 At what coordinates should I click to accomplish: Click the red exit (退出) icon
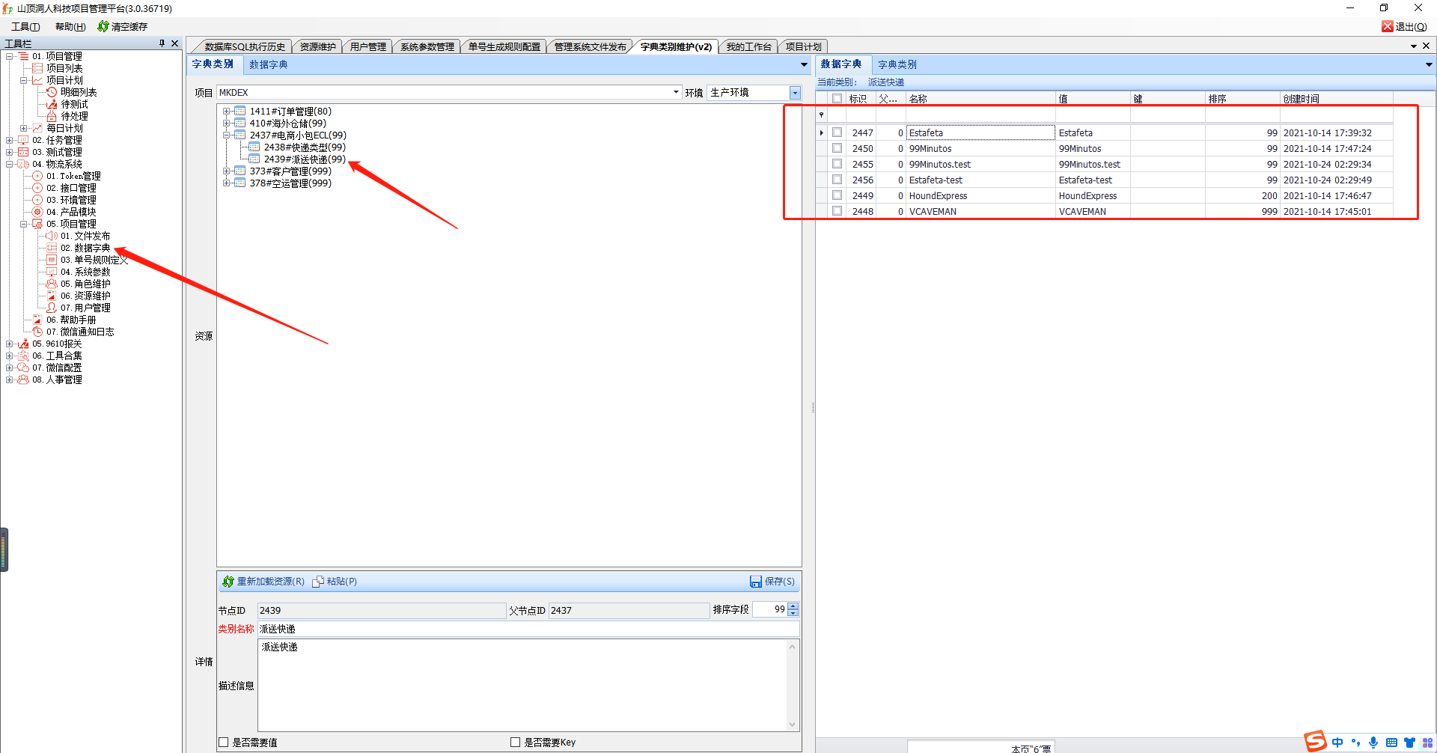coord(1388,26)
